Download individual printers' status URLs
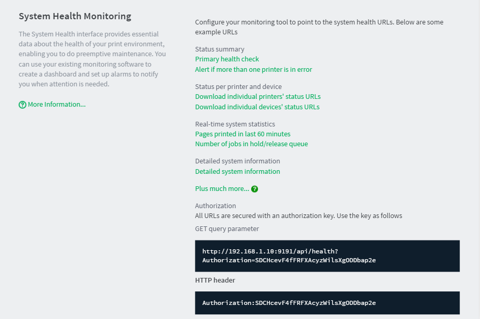The height and width of the screenshot is (319, 480). [258, 97]
